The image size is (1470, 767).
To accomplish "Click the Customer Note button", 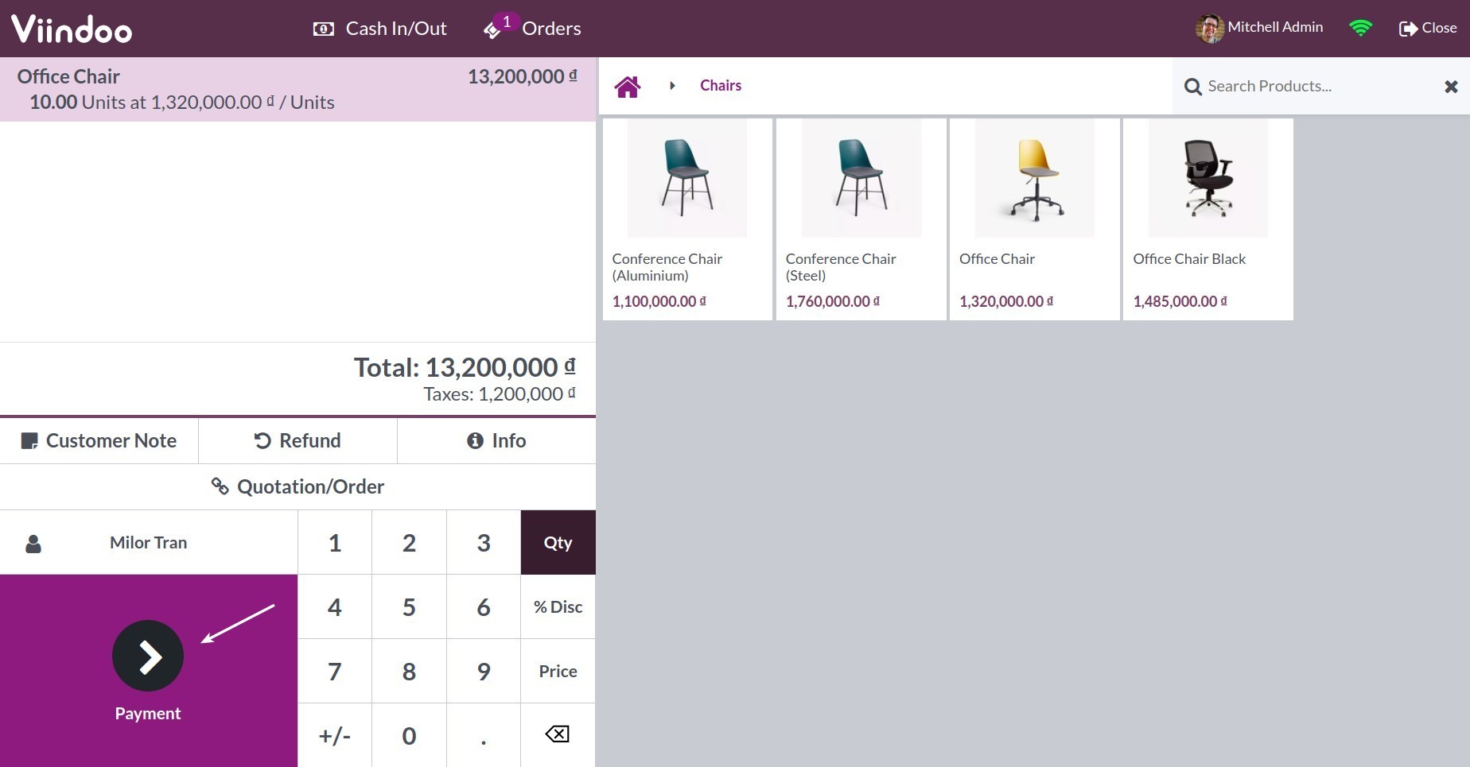I will pos(99,440).
